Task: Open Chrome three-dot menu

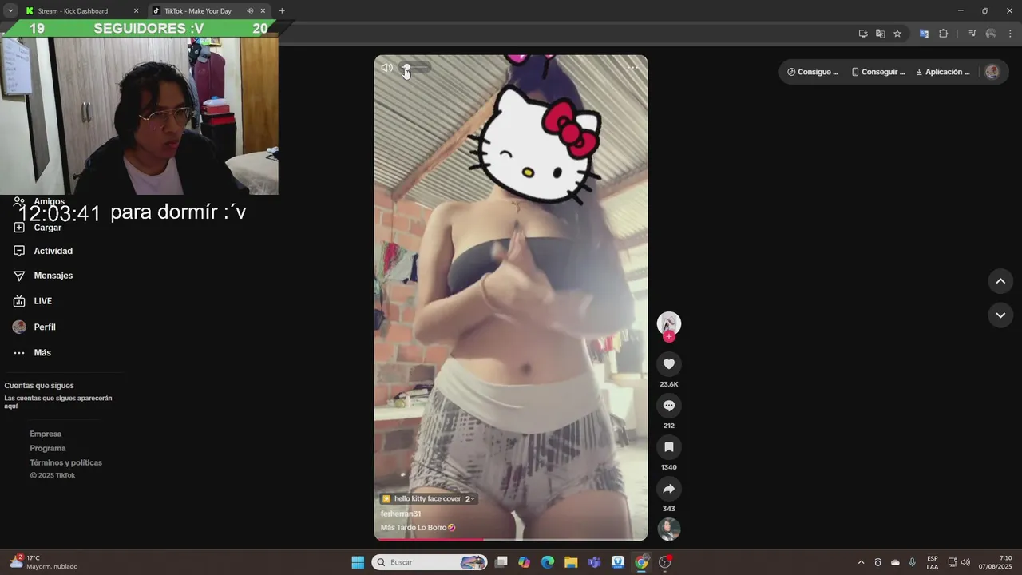Action: tap(1010, 34)
